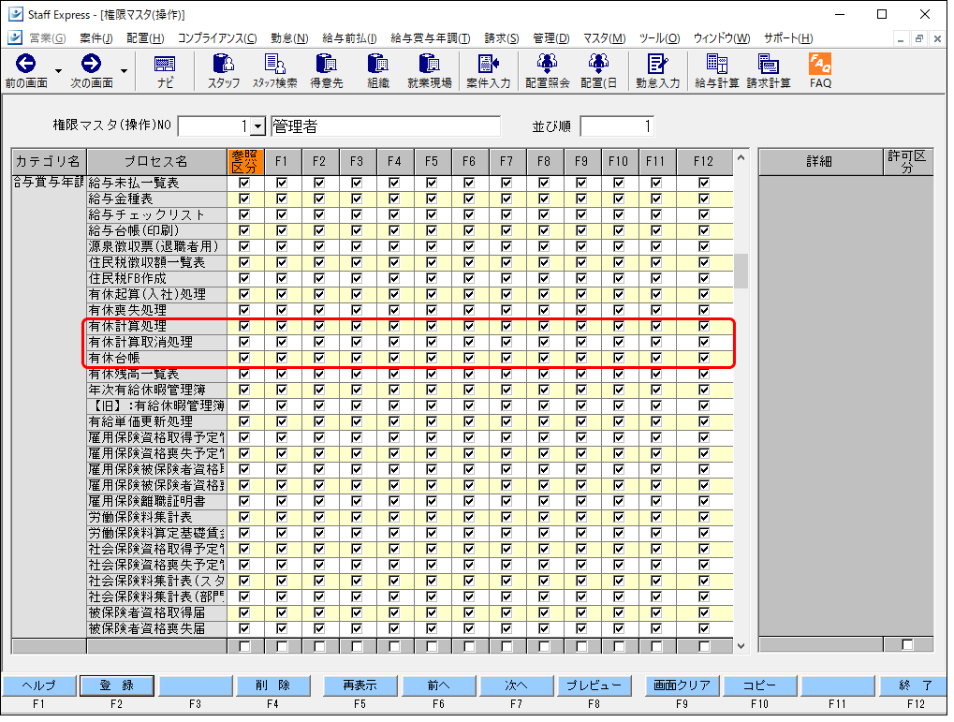
Task: Select the 給与チェックリスト process row
Action: pos(156,214)
